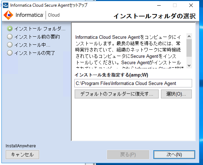This screenshot has height=165, width=203.
Task: Click the step circle beside インストール中...
Action: (x=10, y=45)
